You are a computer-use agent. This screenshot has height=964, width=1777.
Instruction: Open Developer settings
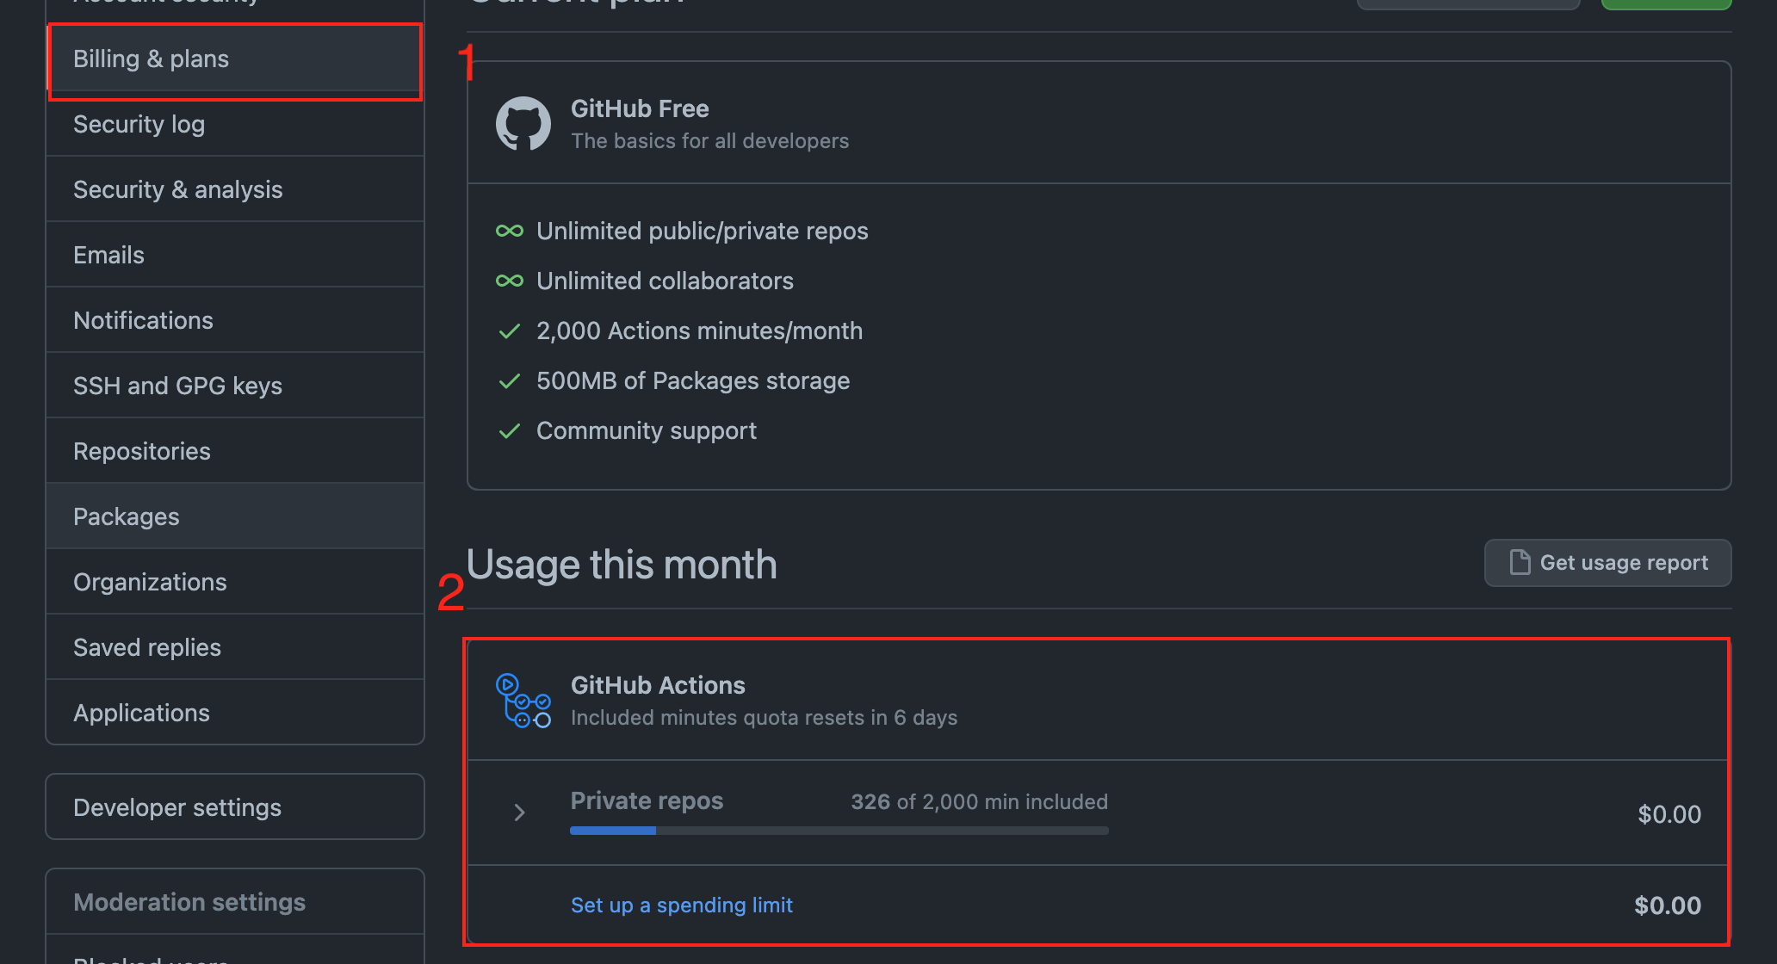pyautogui.click(x=177, y=806)
